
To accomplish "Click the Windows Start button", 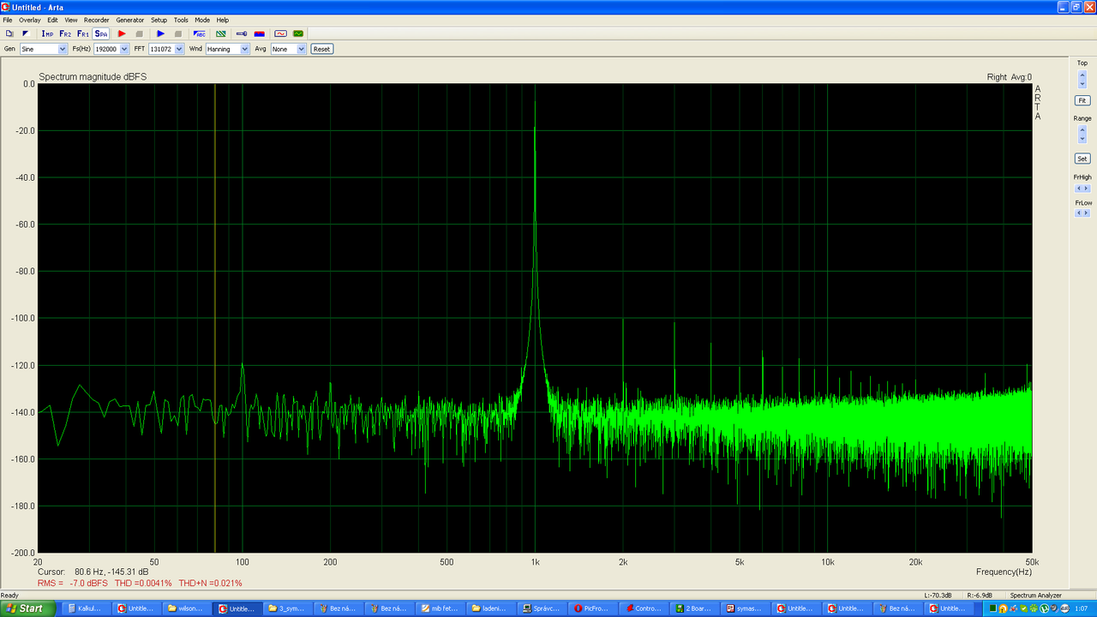I will point(28,608).
